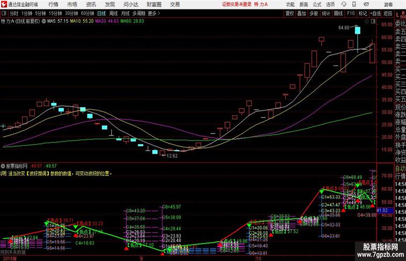Click the 通达信 red logo icon
The height and width of the screenshot is (261, 406).
pos(4,4)
